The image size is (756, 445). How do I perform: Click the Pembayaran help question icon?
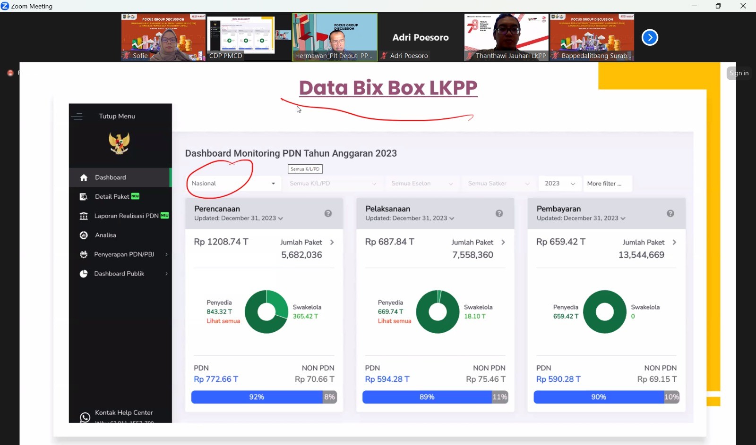(x=670, y=214)
